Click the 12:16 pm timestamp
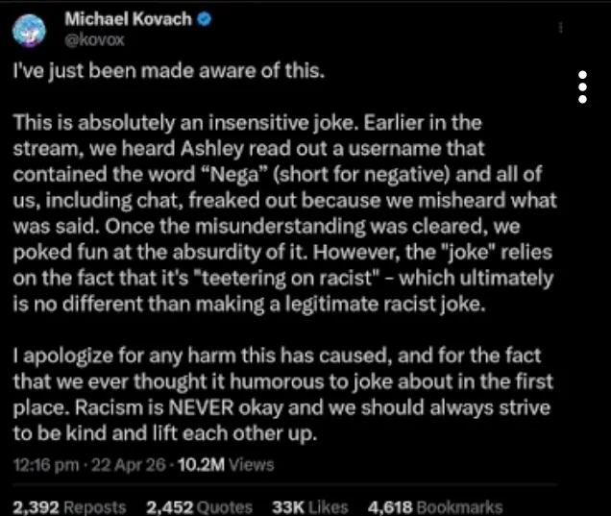 pos(42,465)
